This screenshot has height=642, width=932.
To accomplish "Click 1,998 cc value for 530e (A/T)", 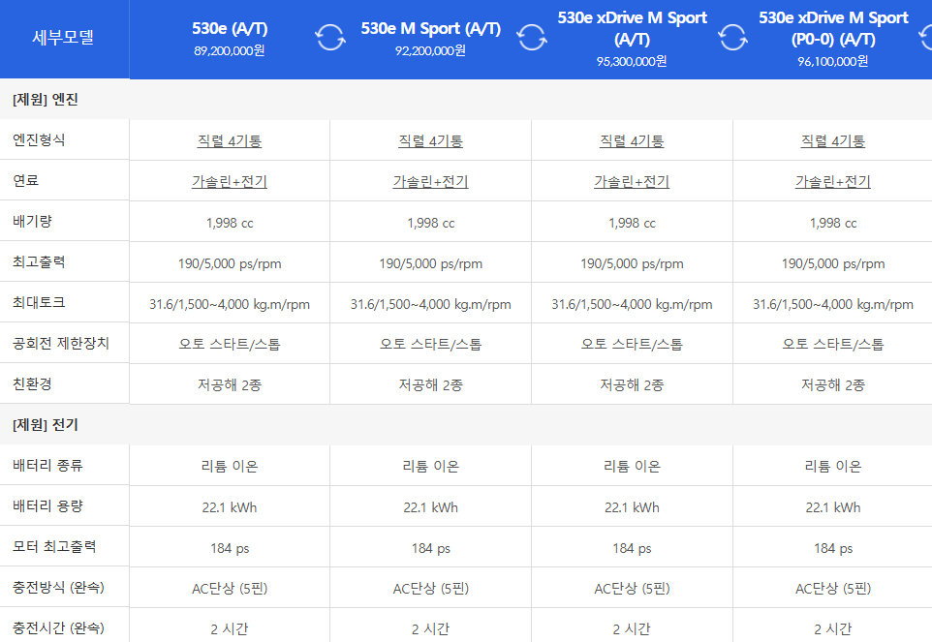I will (230, 224).
